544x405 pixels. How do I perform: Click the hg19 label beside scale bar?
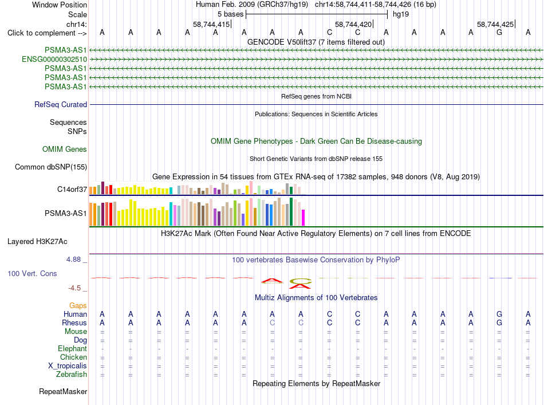(x=401, y=14)
